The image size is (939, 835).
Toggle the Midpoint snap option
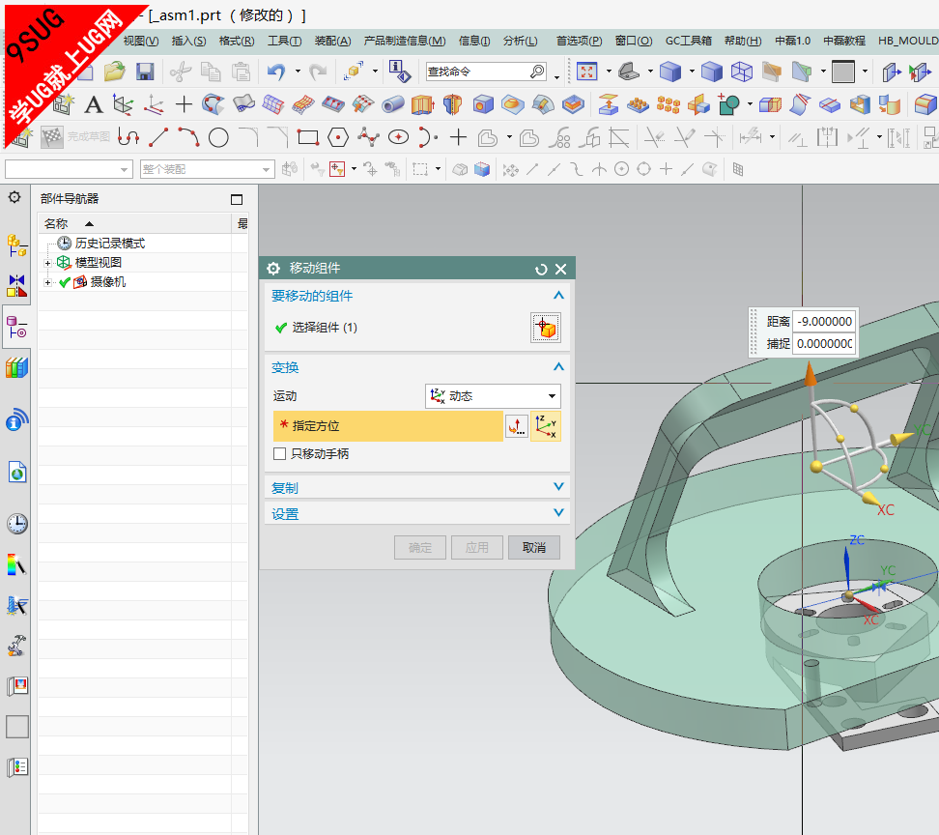click(555, 169)
